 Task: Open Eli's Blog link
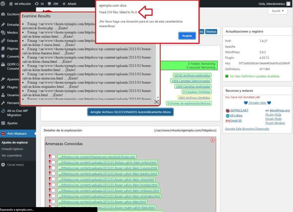click(236, 115)
